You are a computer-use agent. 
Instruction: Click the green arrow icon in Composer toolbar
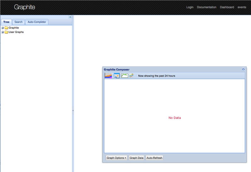coord(125,76)
